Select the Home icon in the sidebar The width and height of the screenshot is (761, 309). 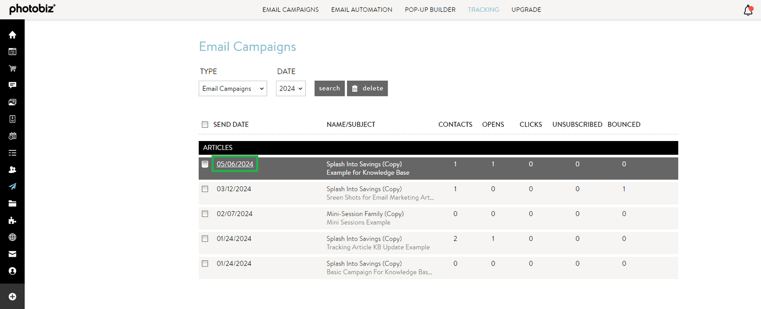12,35
